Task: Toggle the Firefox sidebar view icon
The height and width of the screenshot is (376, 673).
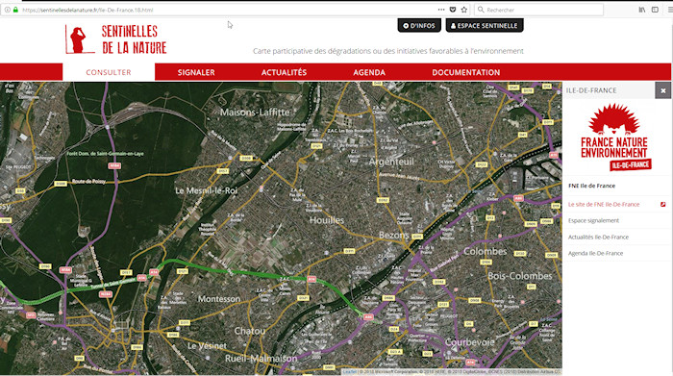Action: coord(655,10)
